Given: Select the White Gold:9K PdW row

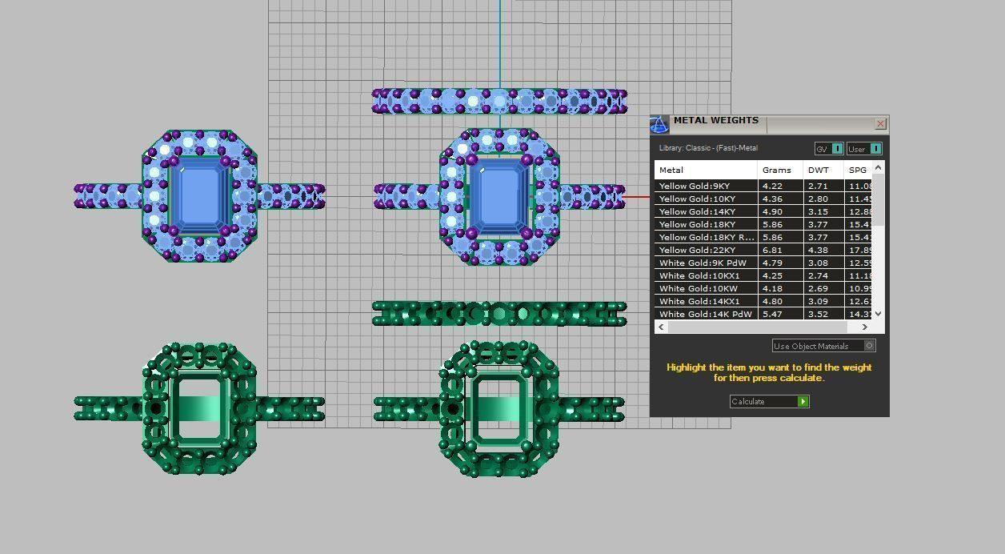Looking at the screenshot, I should coord(763,263).
